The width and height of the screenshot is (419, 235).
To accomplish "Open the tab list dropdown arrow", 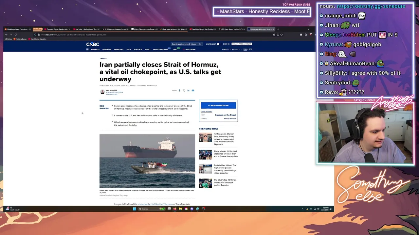I will tap(308, 29).
